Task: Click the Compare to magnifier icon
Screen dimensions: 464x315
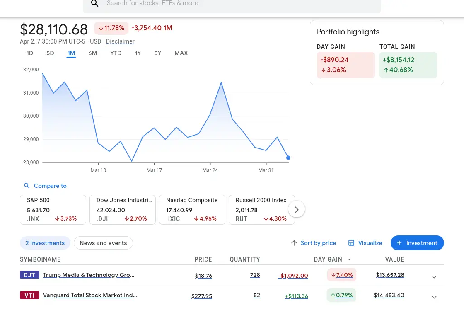Action: (27, 186)
